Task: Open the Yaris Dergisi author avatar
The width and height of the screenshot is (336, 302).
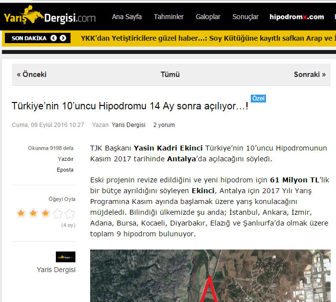Action: point(66,257)
